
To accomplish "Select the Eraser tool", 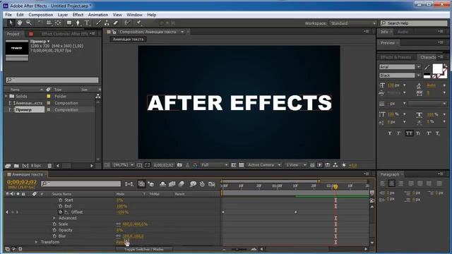I will tap(116, 23).
